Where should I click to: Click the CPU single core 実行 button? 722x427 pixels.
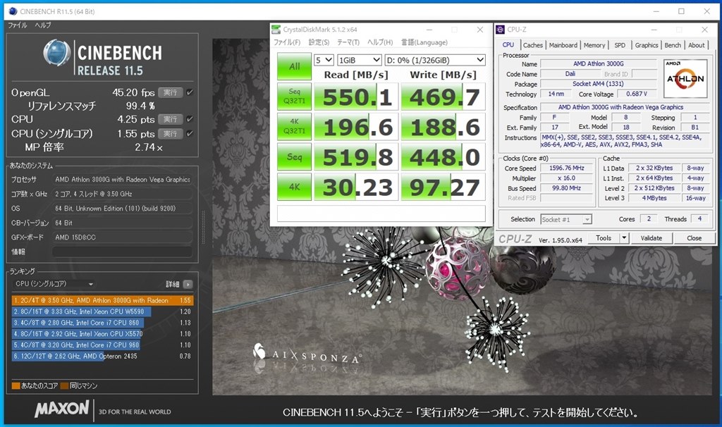click(x=171, y=133)
